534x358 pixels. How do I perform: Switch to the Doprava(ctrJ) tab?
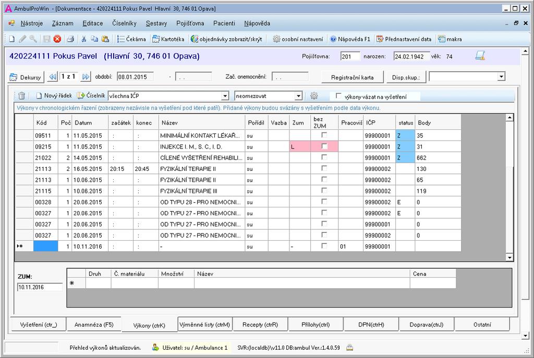pos(427,325)
